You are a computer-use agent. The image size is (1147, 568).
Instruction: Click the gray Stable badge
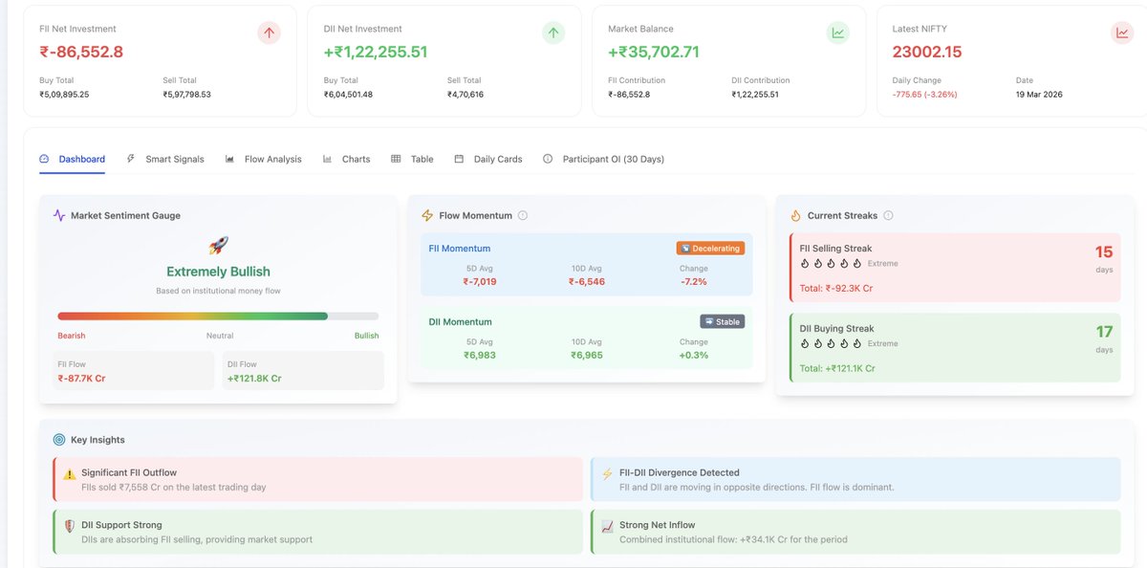722,322
